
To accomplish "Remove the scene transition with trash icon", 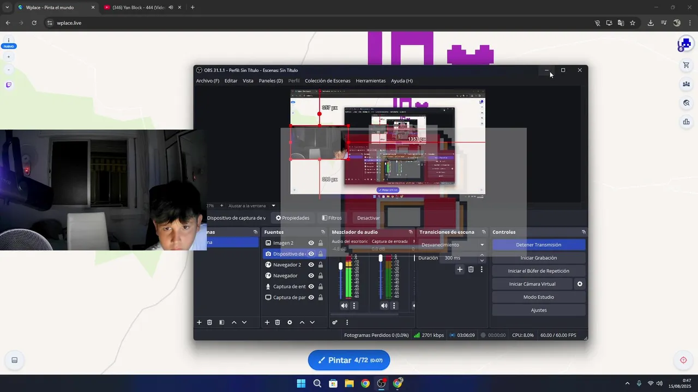I will (x=471, y=269).
